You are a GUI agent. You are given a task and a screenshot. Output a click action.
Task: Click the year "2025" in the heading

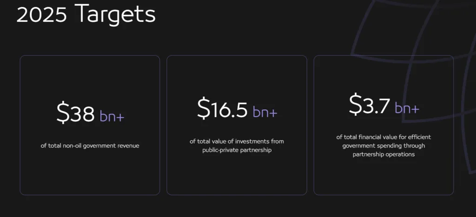click(42, 13)
